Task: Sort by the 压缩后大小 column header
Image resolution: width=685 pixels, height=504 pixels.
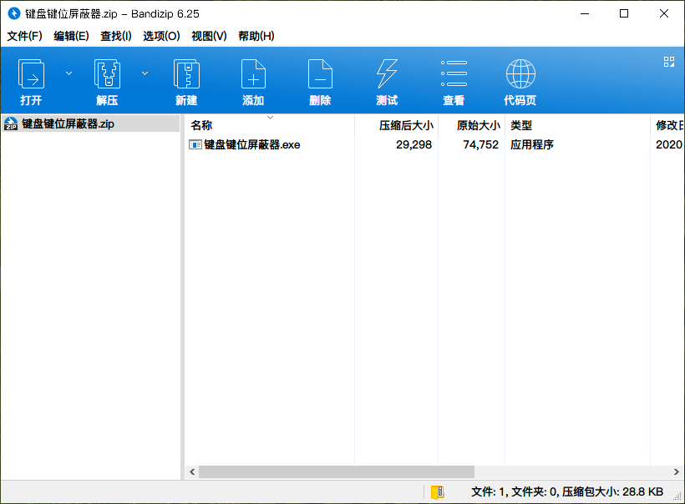Action: (x=396, y=125)
